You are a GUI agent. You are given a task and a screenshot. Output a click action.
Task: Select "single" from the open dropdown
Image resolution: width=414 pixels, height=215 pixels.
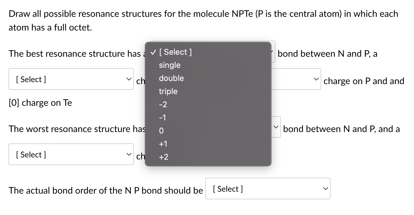[x=169, y=65]
